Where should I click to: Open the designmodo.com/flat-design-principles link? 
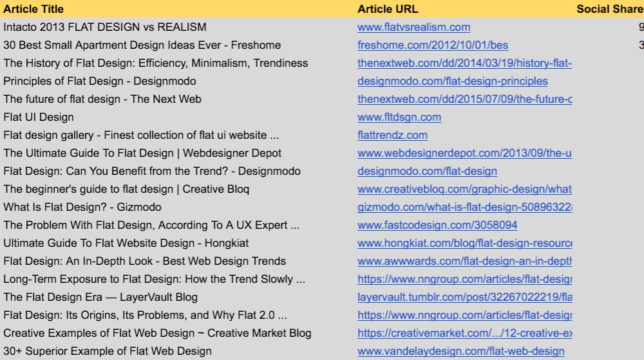(452, 82)
